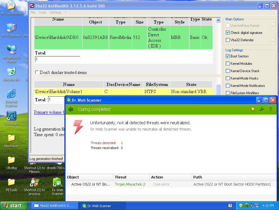Open My Network Places desktop icon
279x210 pixels.
point(11,54)
